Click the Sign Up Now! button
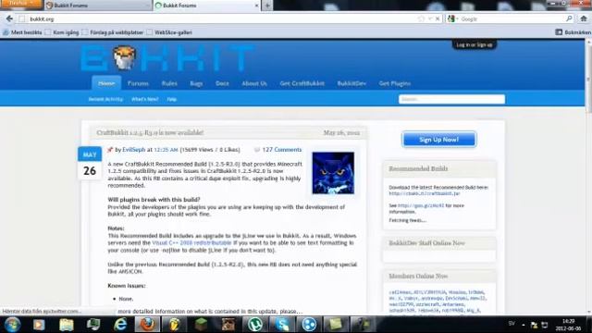Image resolution: width=592 pixels, height=333 pixels. tap(438, 140)
